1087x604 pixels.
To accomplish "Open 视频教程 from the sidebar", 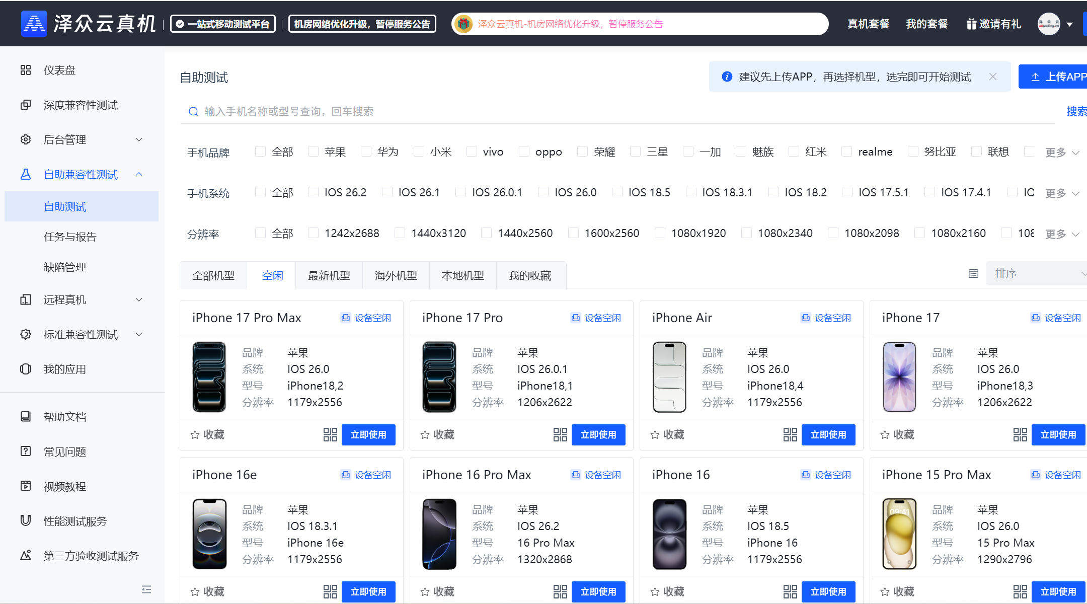I will 64,486.
